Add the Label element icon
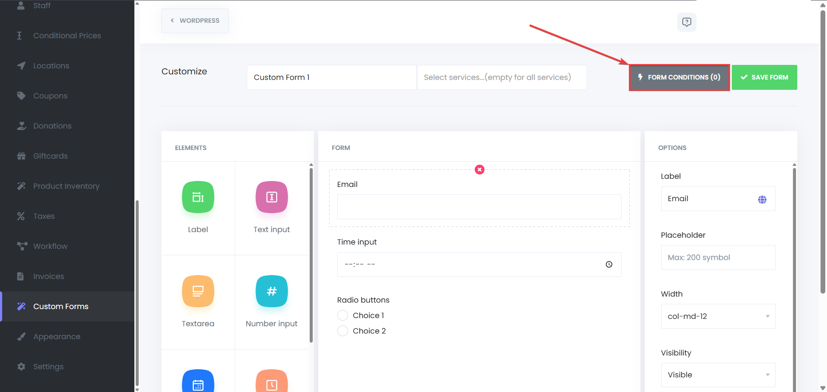The image size is (827, 392). point(198,197)
